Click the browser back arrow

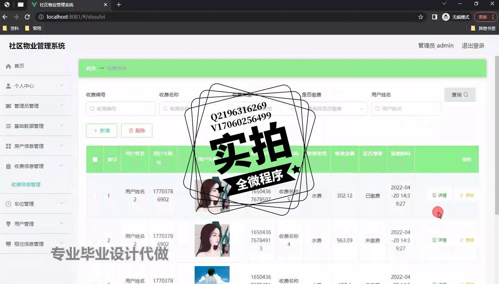(x=5, y=17)
